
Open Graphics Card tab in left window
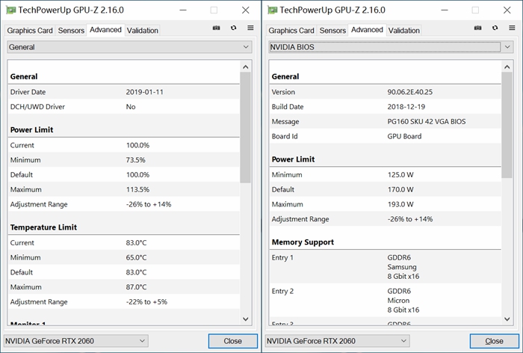coord(30,31)
